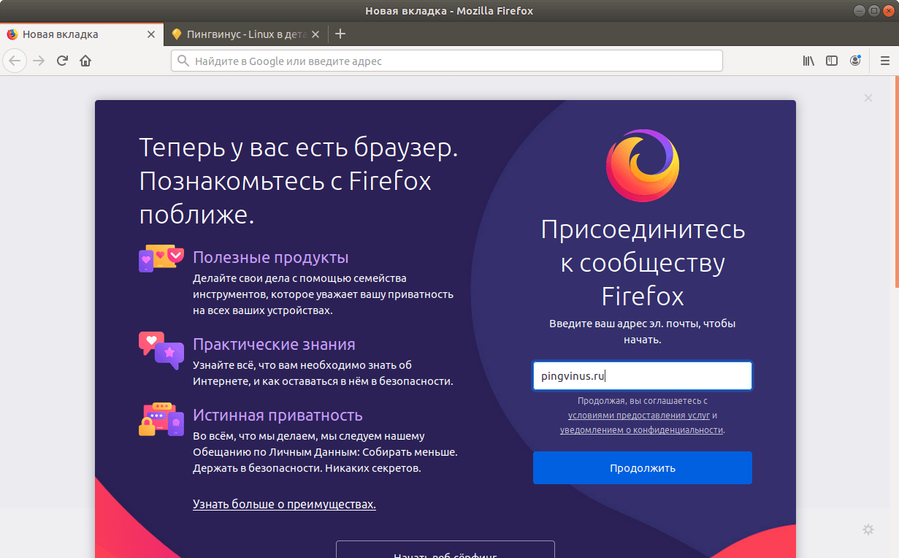Viewport: 899px width, 558px height.
Task: Dismiss the onboarding overlay with X
Action: (868, 98)
